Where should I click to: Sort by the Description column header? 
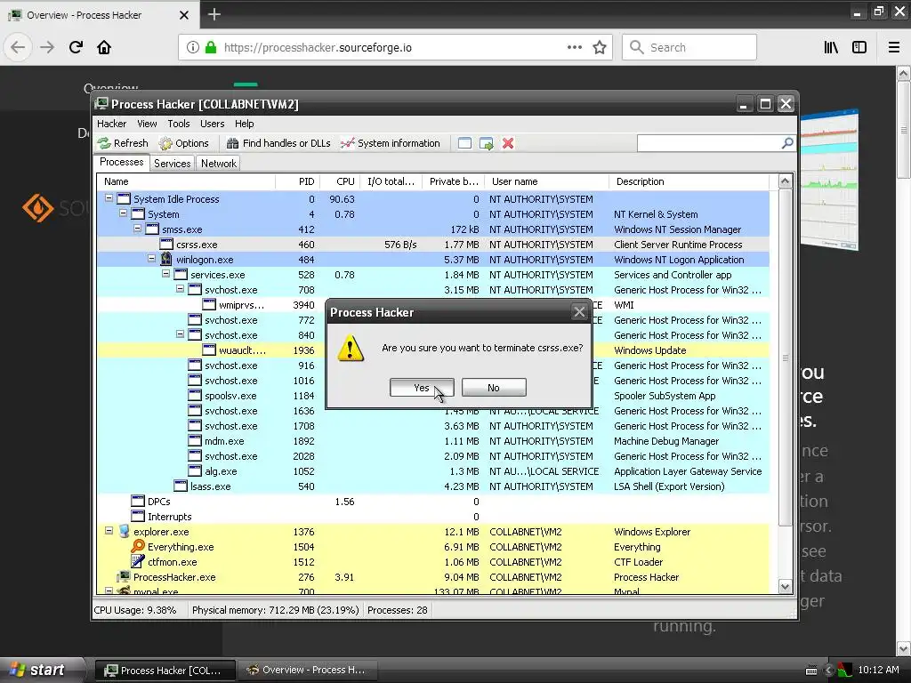pos(689,181)
